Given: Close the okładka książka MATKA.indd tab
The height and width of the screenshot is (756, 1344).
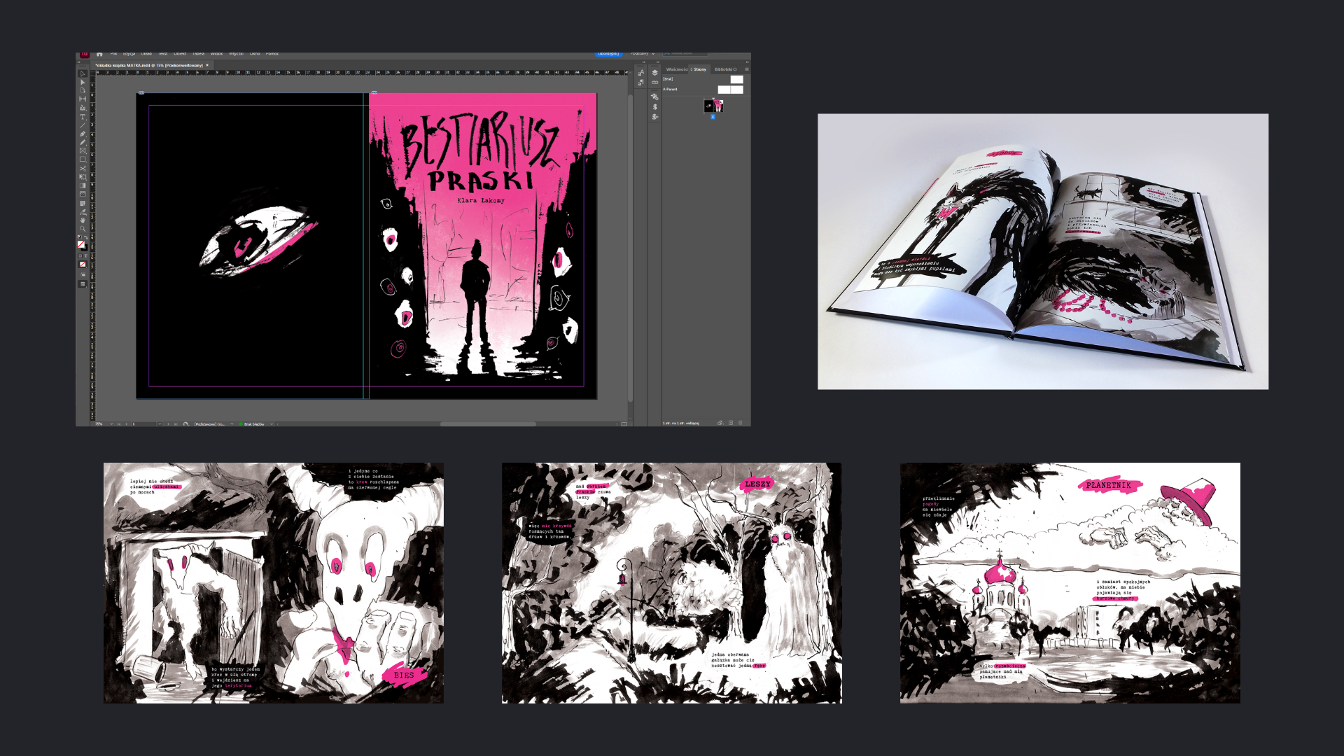Looking at the screenshot, I should 207,65.
